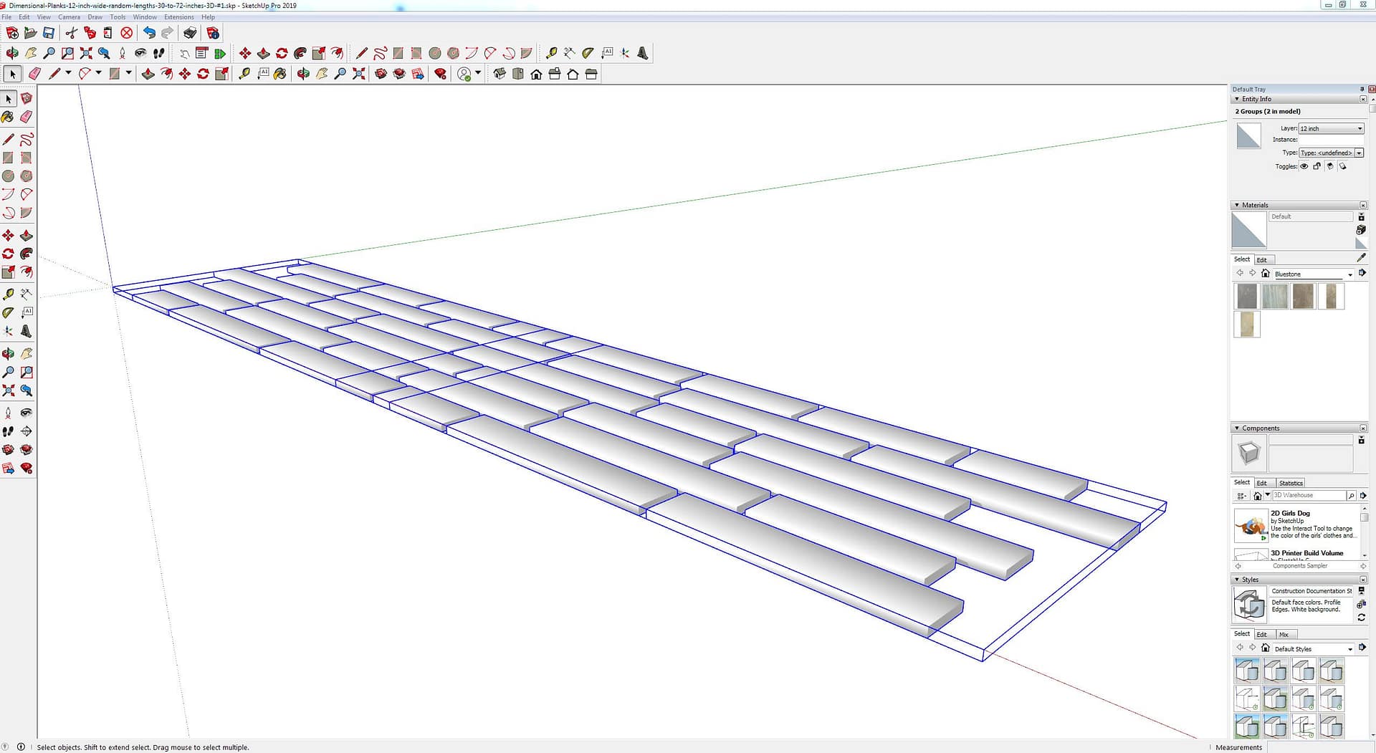Collapse the Components panel
Viewport: 1376px width, 753px height.
tap(1237, 428)
